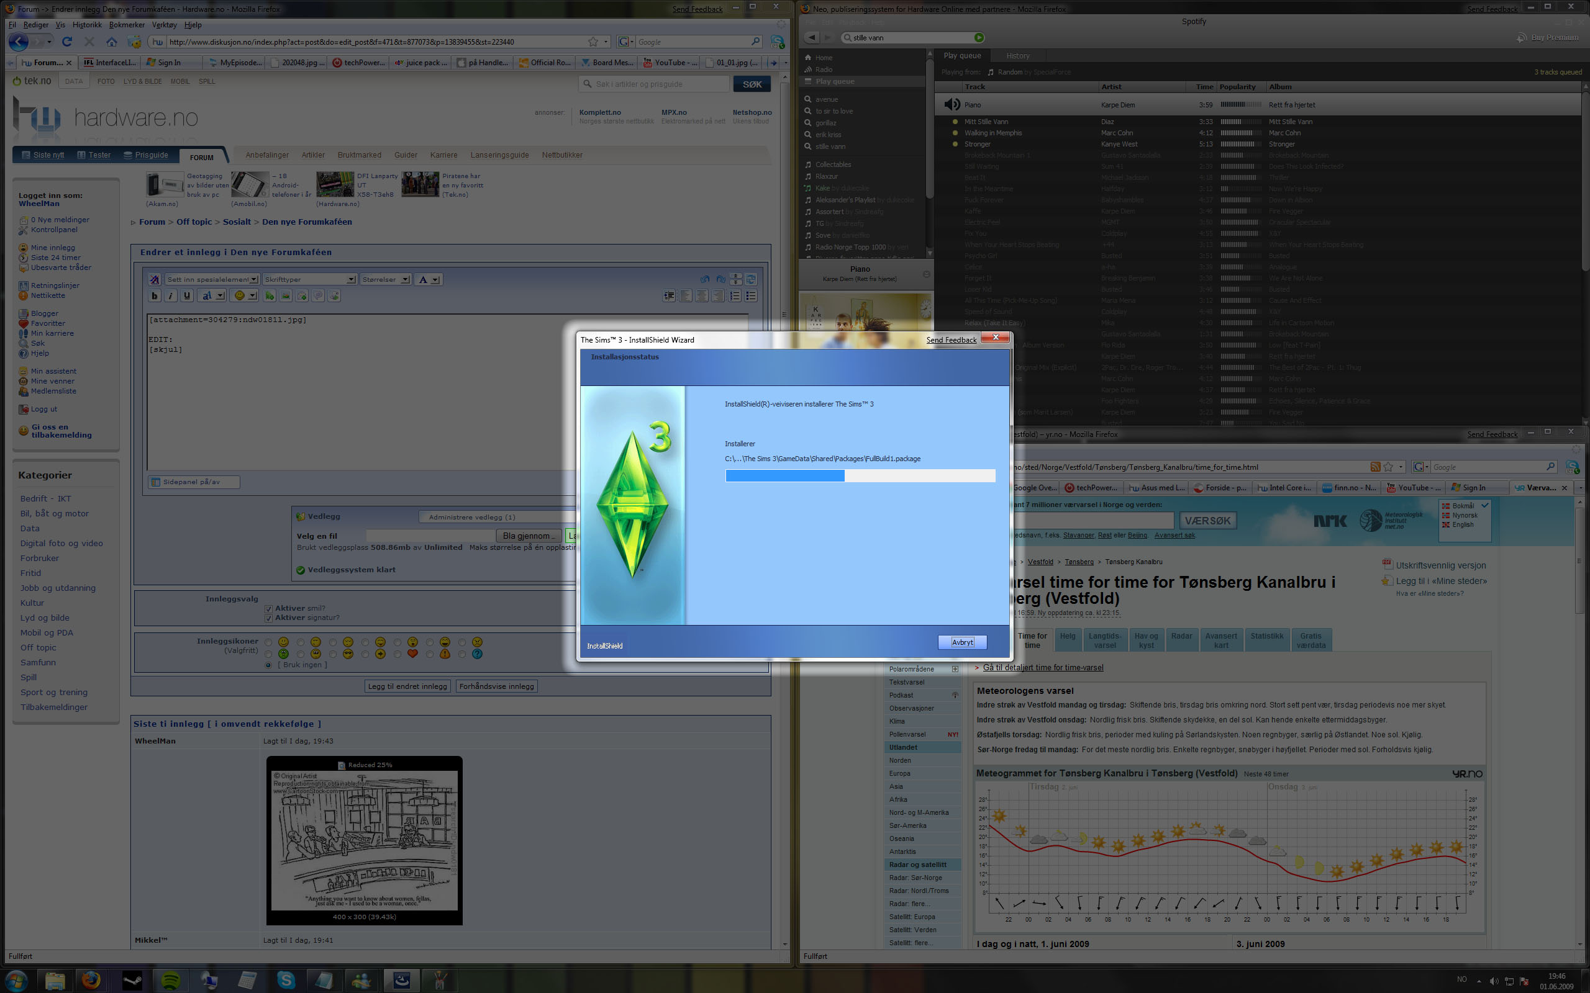Align text center in forum editor
The height and width of the screenshot is (993, 1590).
pyautogui.click(x=702, y=295)
